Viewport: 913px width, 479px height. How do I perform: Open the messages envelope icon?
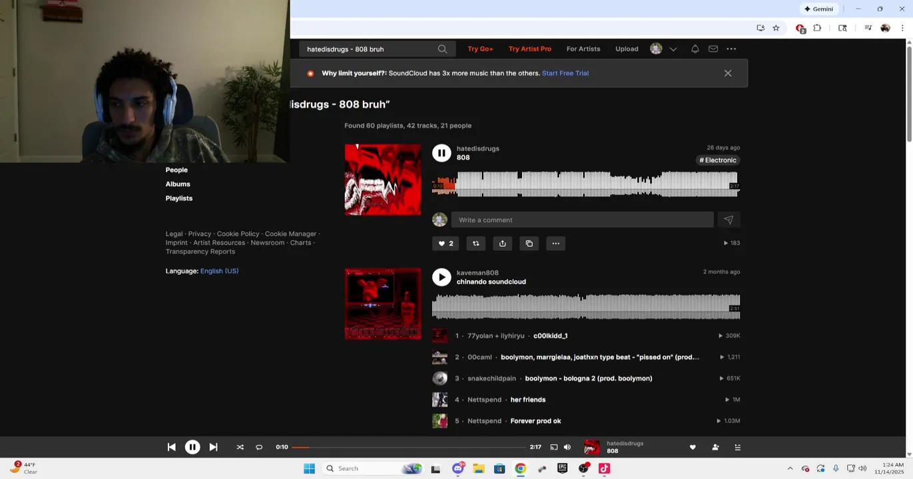pos(713,49)
